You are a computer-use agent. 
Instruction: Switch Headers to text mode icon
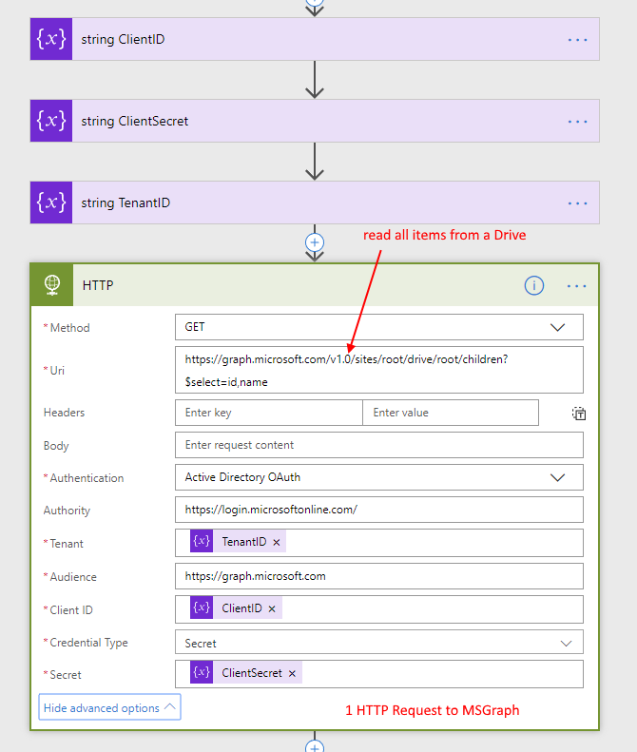(x=579, y=414)
